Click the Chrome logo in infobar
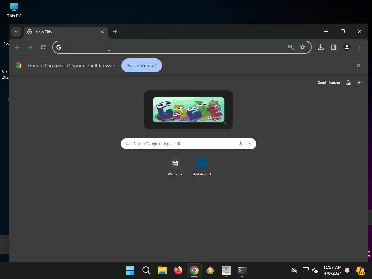The image size is (372, 279). click(x=19, y=65)
